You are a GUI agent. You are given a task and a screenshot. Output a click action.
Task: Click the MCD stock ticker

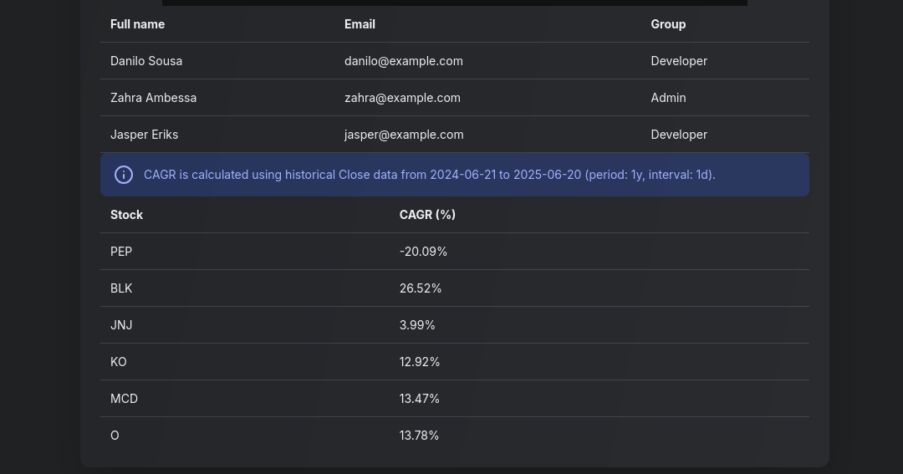125,399
